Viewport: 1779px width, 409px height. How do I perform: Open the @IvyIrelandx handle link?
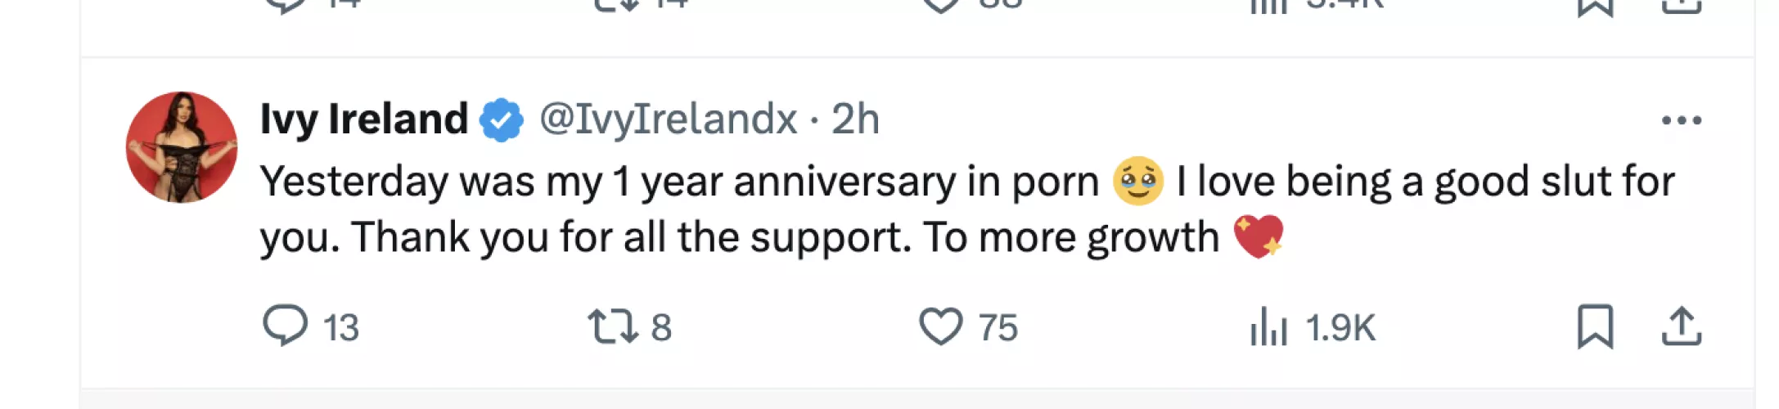[x=668, y=119]
